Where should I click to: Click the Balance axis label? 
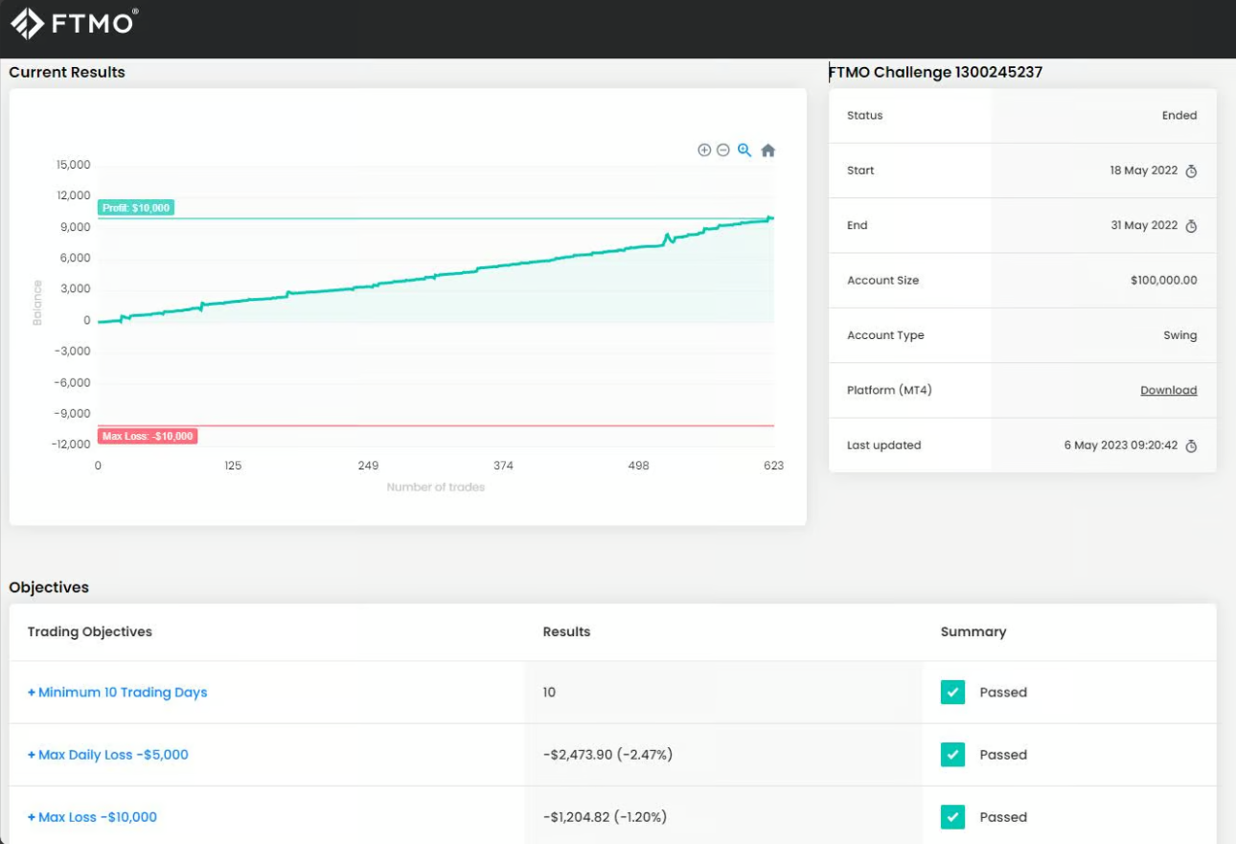pos(37,303)
